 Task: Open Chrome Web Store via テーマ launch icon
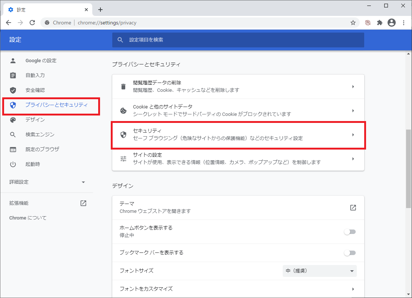353,207
